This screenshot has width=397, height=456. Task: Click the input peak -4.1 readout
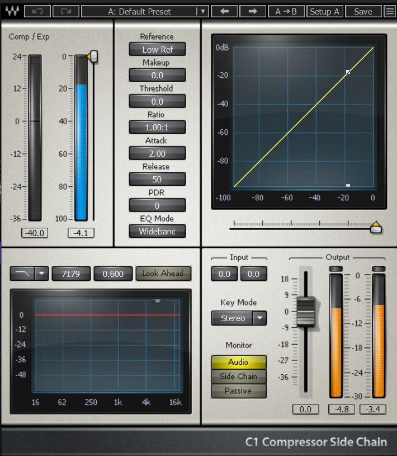coord(81,233)
